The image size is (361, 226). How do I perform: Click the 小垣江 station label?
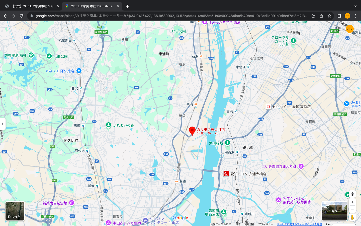coord(241,67)
